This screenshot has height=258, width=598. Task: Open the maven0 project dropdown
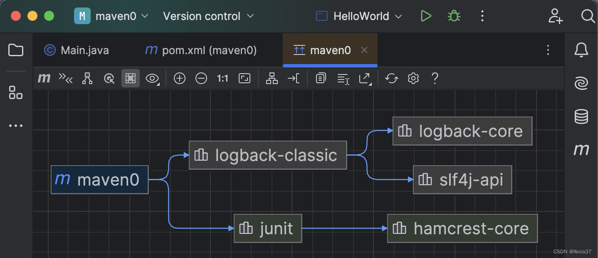tap(111, 16)
